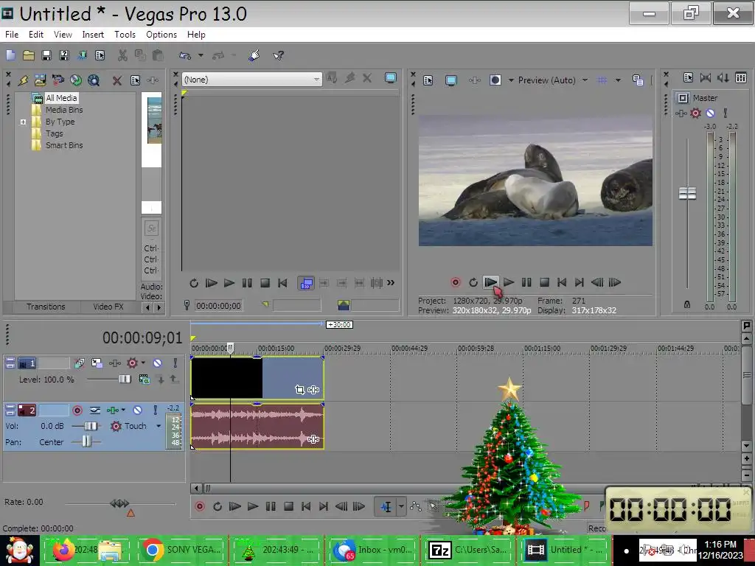
Task: Click the Master bus label button
Action: [683, 98]
